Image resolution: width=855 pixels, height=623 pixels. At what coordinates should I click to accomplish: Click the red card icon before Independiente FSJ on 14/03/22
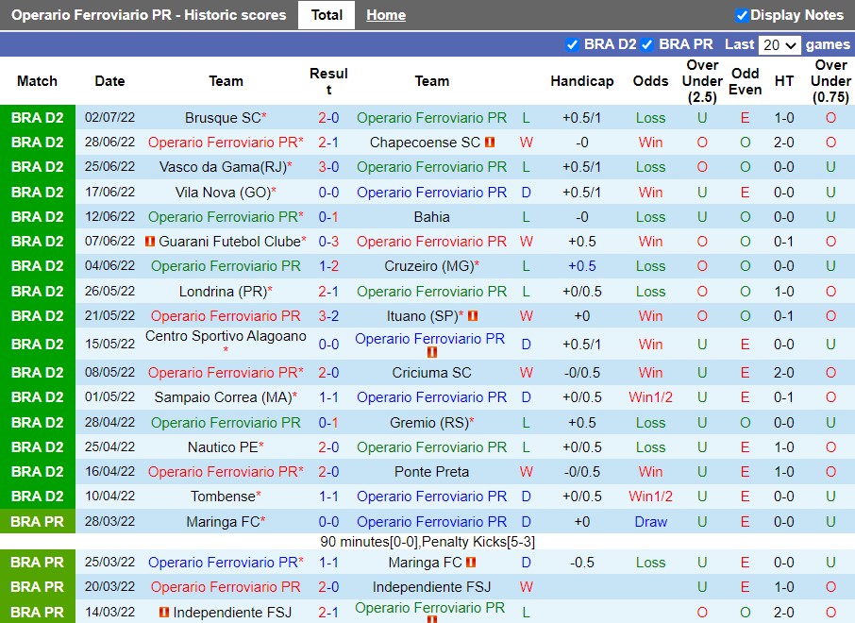(x=163, y=612)
